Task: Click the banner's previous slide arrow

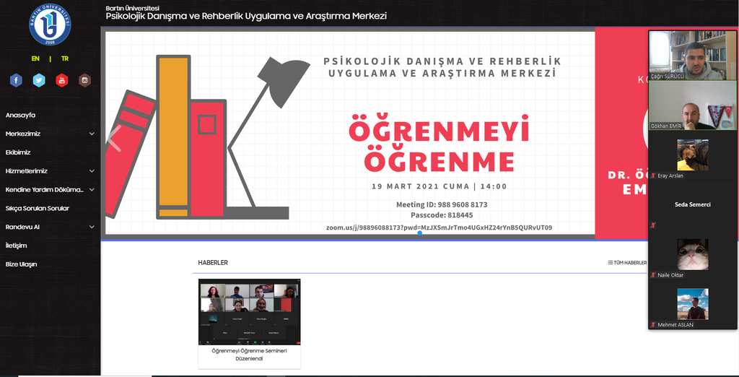Action: pyautogui.click(x=114, y=137)
